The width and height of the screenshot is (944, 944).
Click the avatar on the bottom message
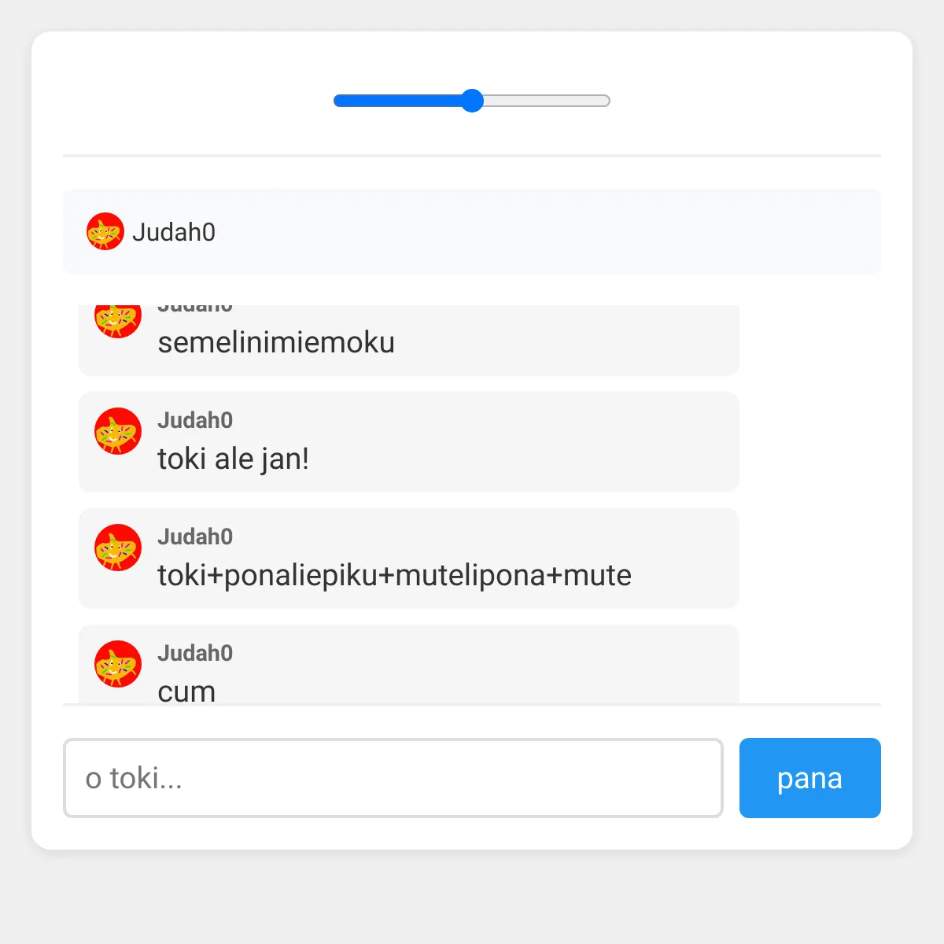[x=118, y=664]
